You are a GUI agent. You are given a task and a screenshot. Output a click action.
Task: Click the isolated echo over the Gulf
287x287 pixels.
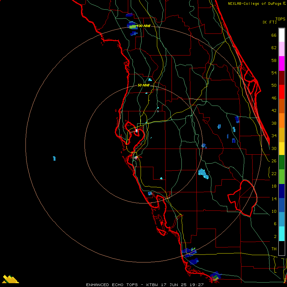[54, 158]
